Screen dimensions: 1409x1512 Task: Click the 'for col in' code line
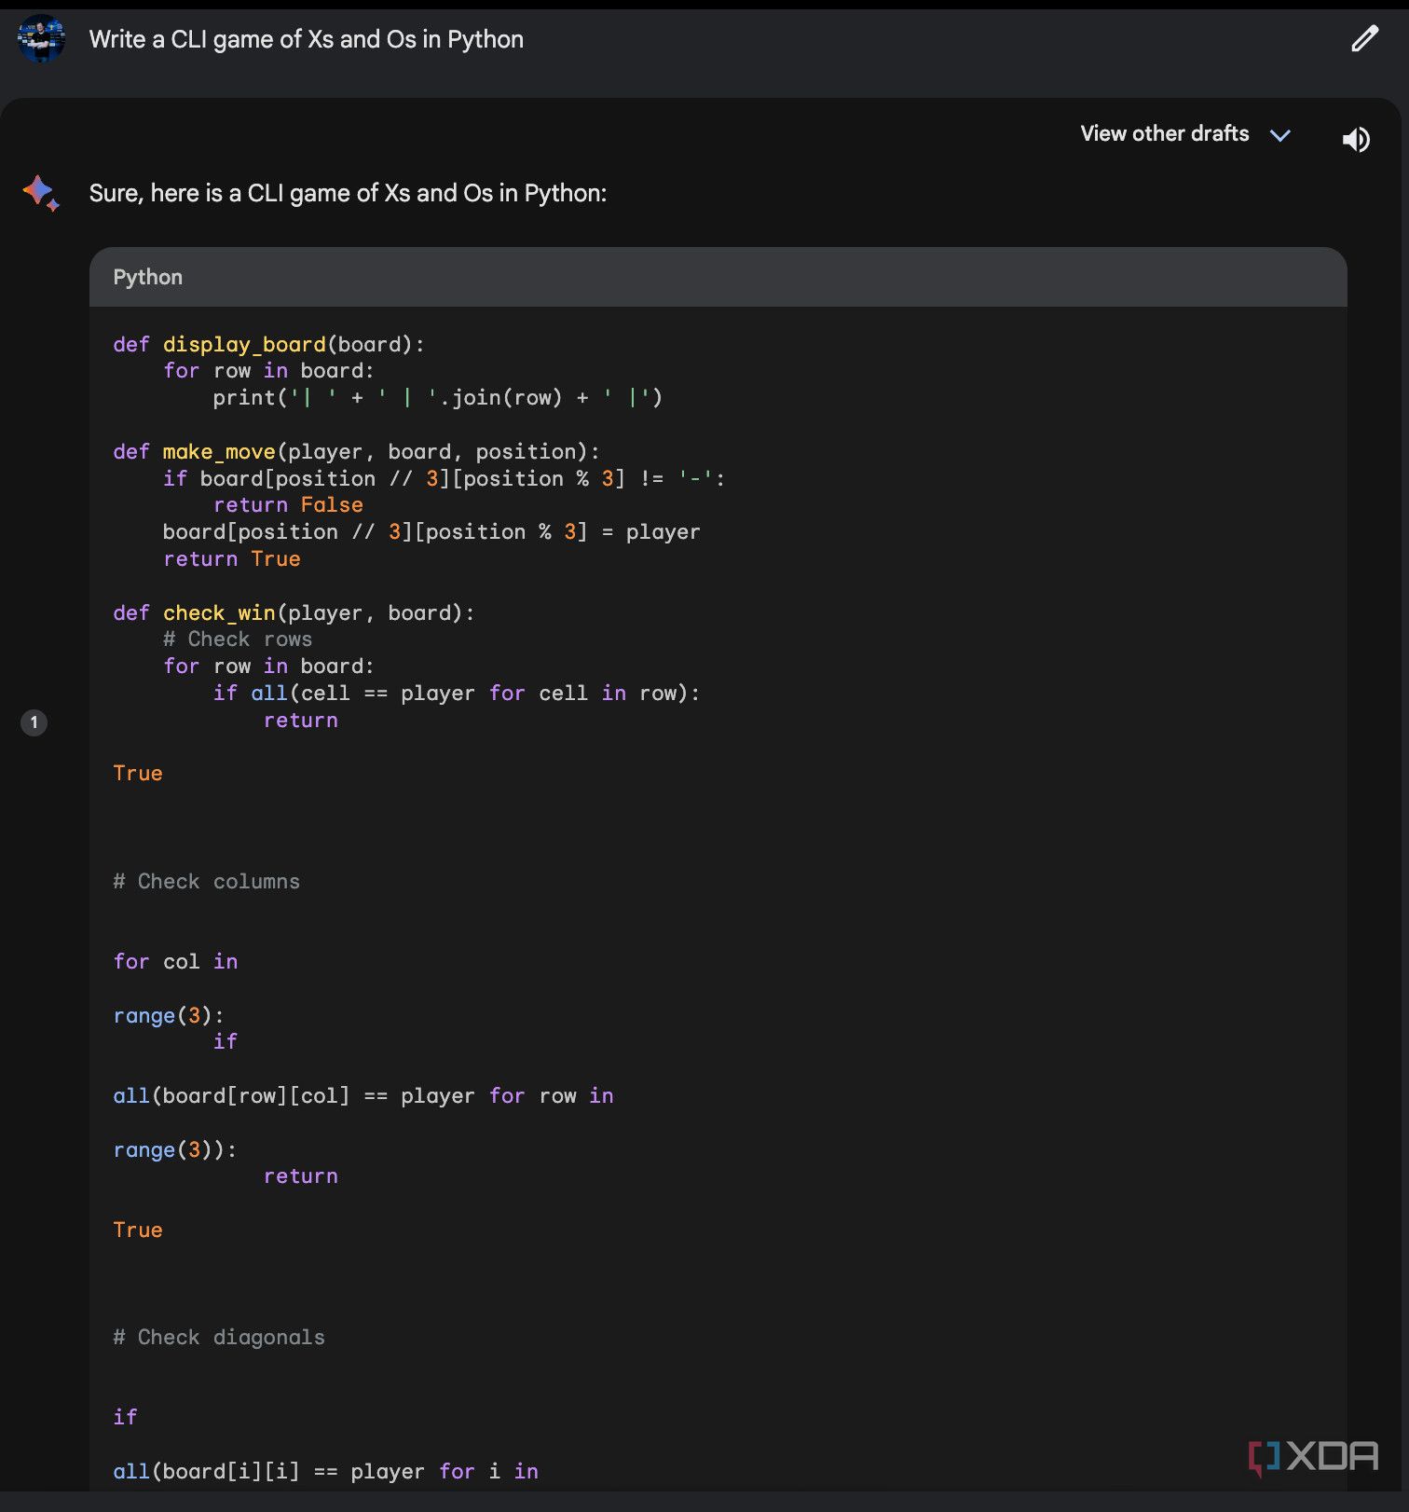[x=175, y=962]
